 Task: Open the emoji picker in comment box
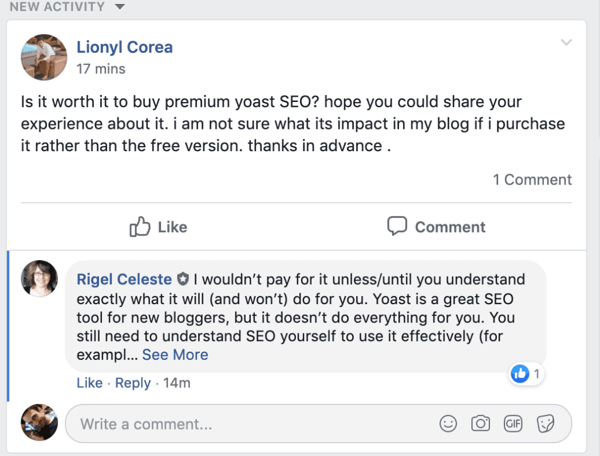coord(448,423)
